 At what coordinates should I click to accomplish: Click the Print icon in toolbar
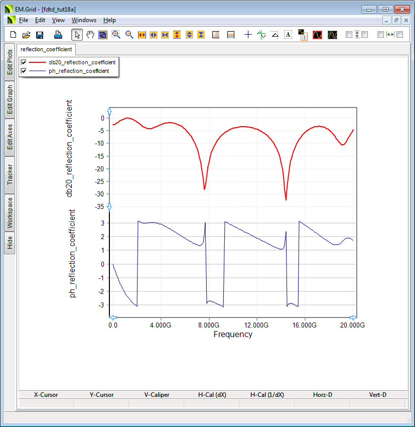point(58,35)
